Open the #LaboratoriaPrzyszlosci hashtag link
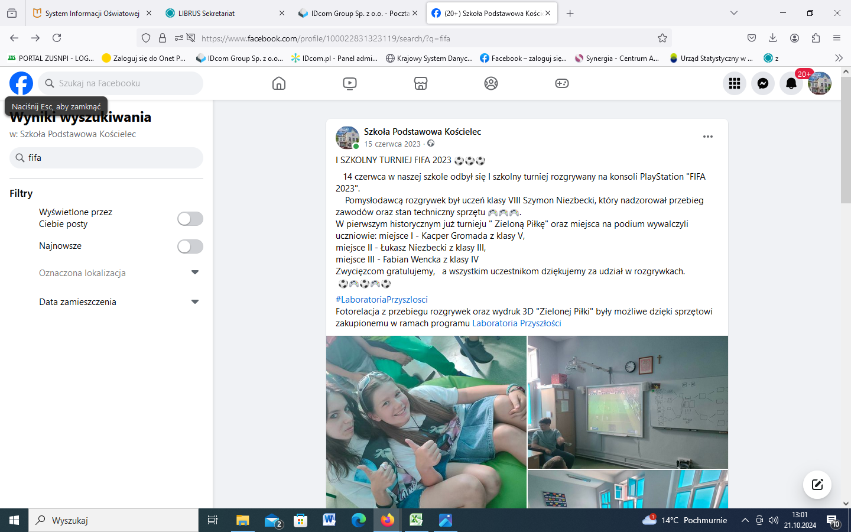 (381, 300)
